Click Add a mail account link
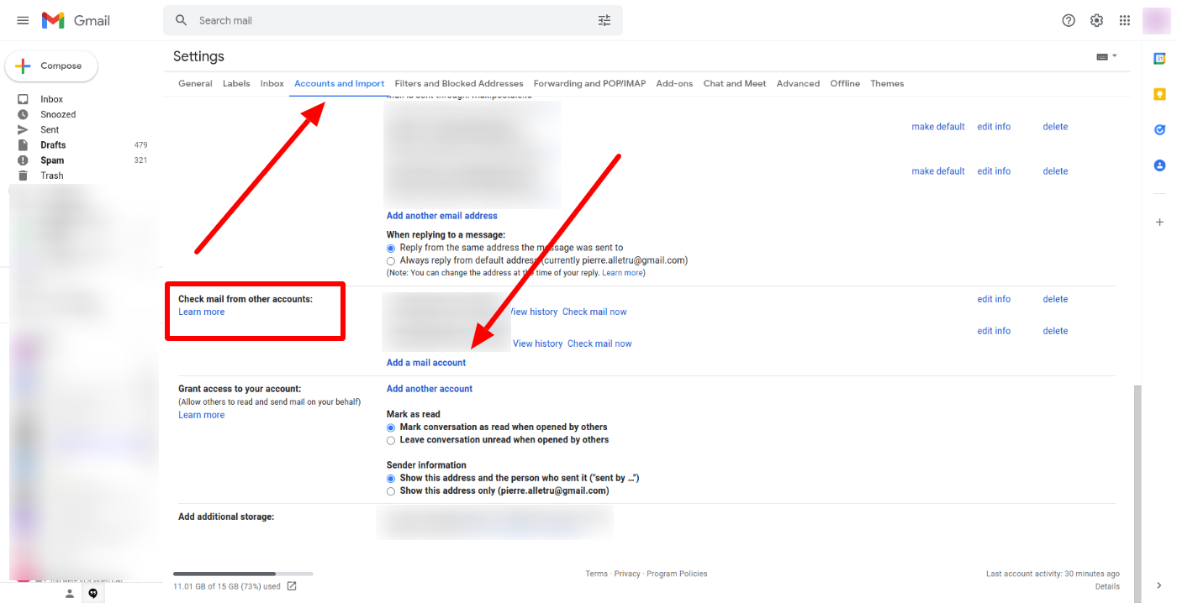Viewport: 1177px width, 603px height. point(426,363)
